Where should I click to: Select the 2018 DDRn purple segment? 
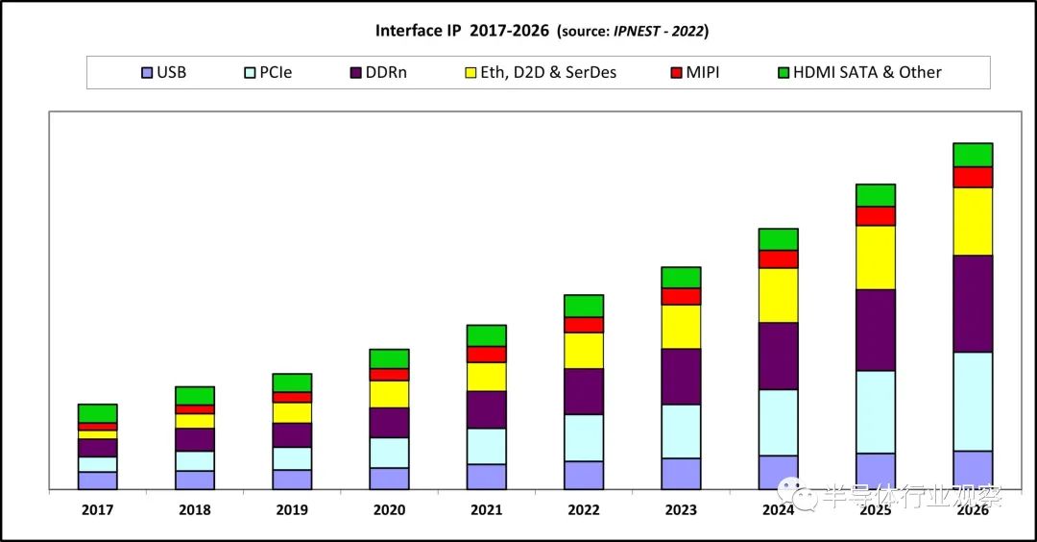pyautogui.click(x=195, y=440)
